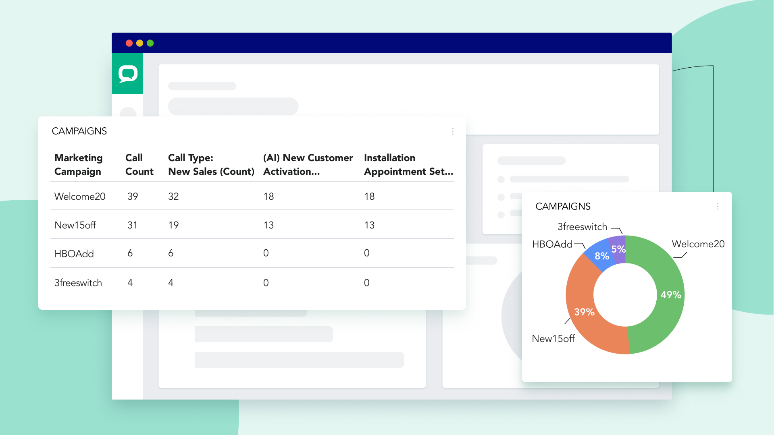
Task: Click the red window close dot
Action: click(x=129, y=43)
